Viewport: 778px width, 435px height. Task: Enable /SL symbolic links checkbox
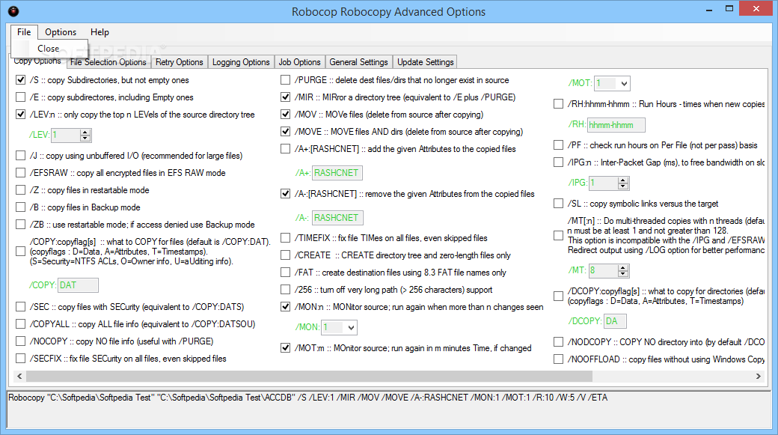point(558,204)
